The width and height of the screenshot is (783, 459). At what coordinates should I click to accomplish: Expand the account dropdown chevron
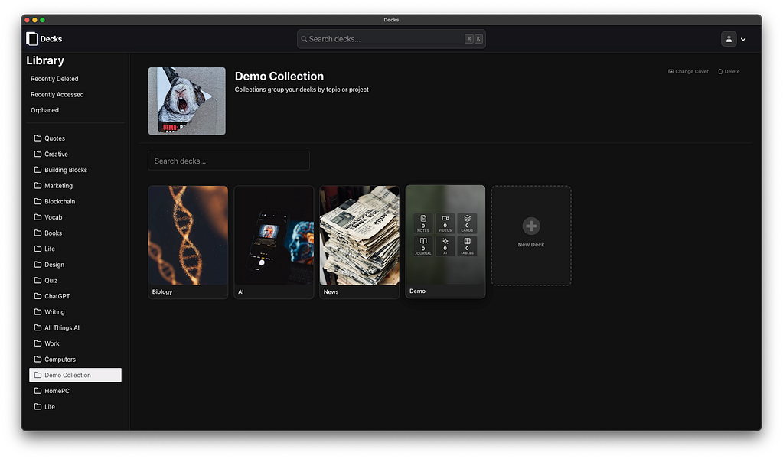743,40
